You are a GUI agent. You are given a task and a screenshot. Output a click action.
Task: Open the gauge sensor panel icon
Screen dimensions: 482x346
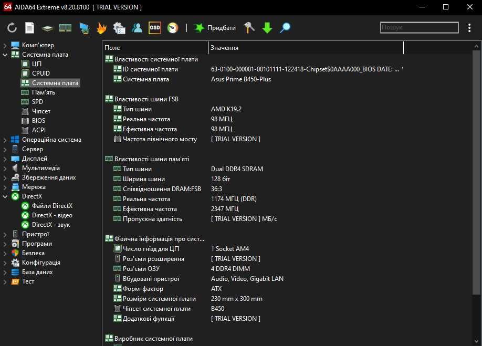click(172, 28)
